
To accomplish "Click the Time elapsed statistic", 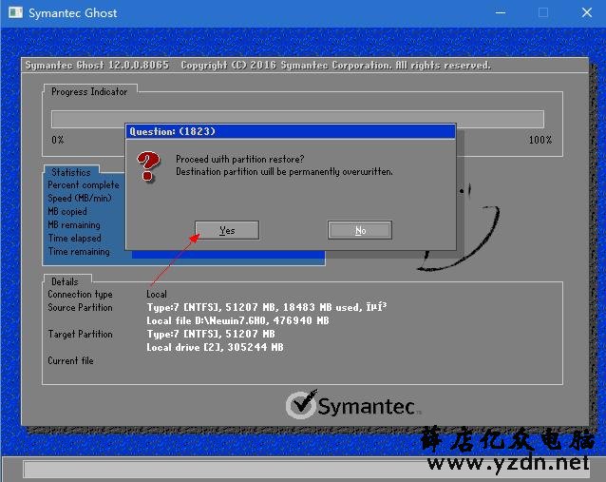I will 75,239.
